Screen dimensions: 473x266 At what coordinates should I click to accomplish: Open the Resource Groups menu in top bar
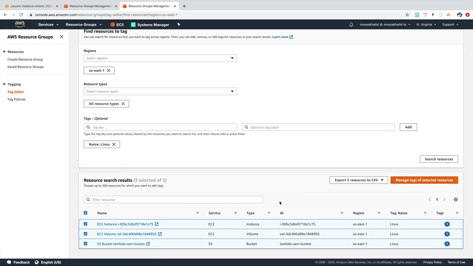pos(84,25)
